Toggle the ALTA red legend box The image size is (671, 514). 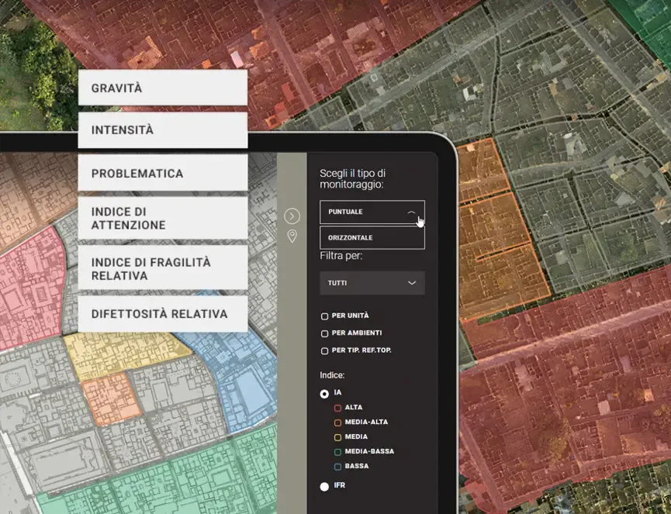click(337, 408)
